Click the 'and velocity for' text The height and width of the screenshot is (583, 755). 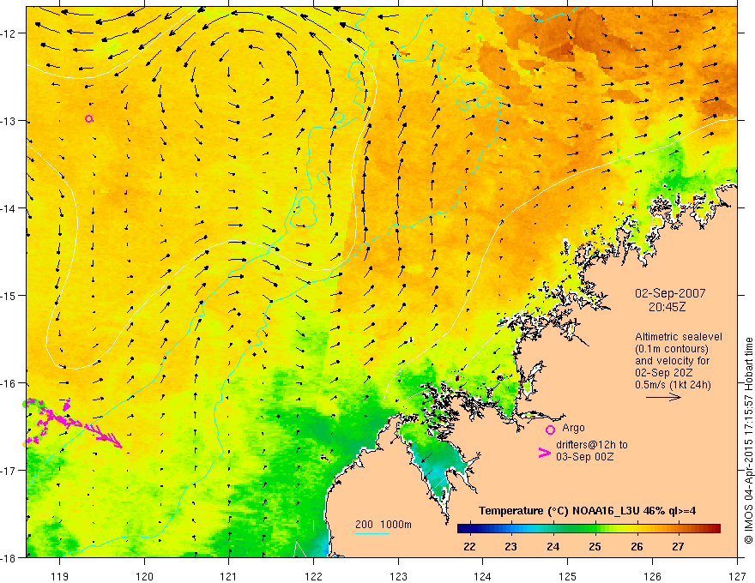click(x=672, y=361)
